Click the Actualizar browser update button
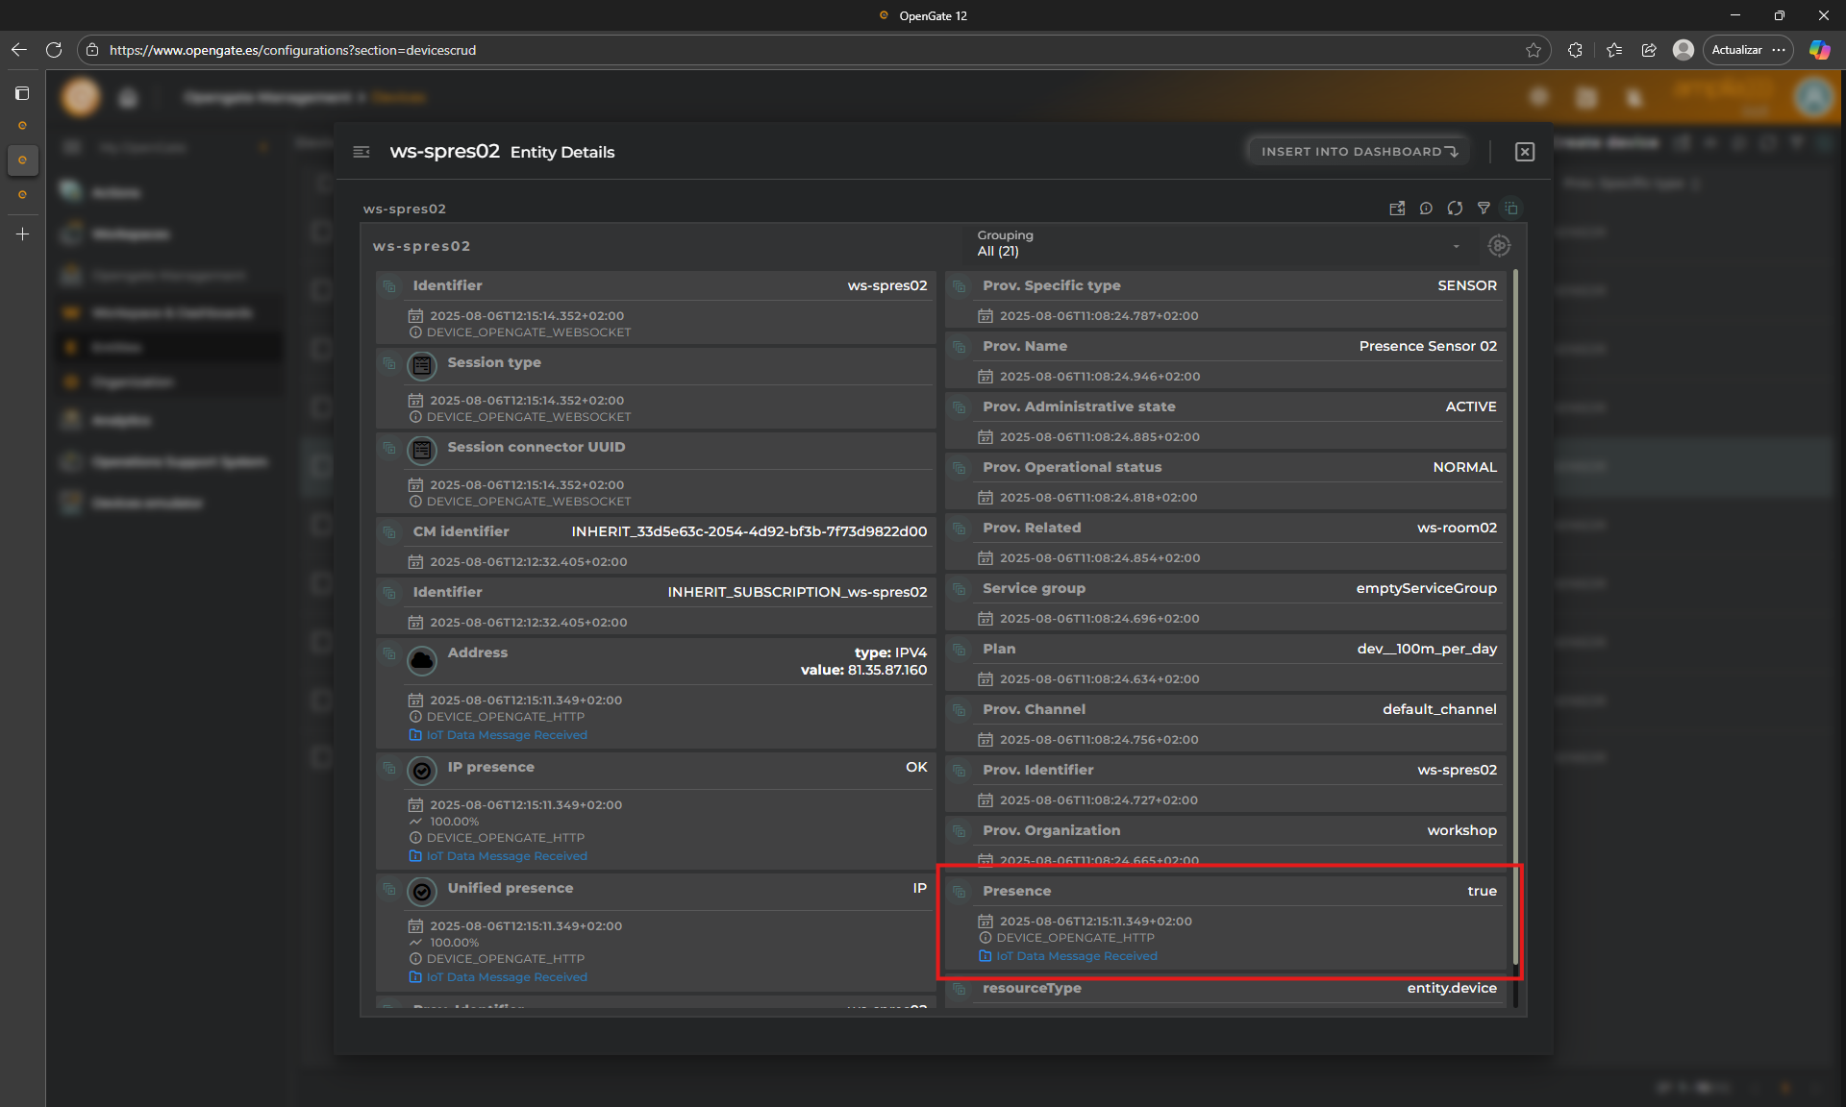This screenshot has height=1107, width=1846. coord(1736,50)
